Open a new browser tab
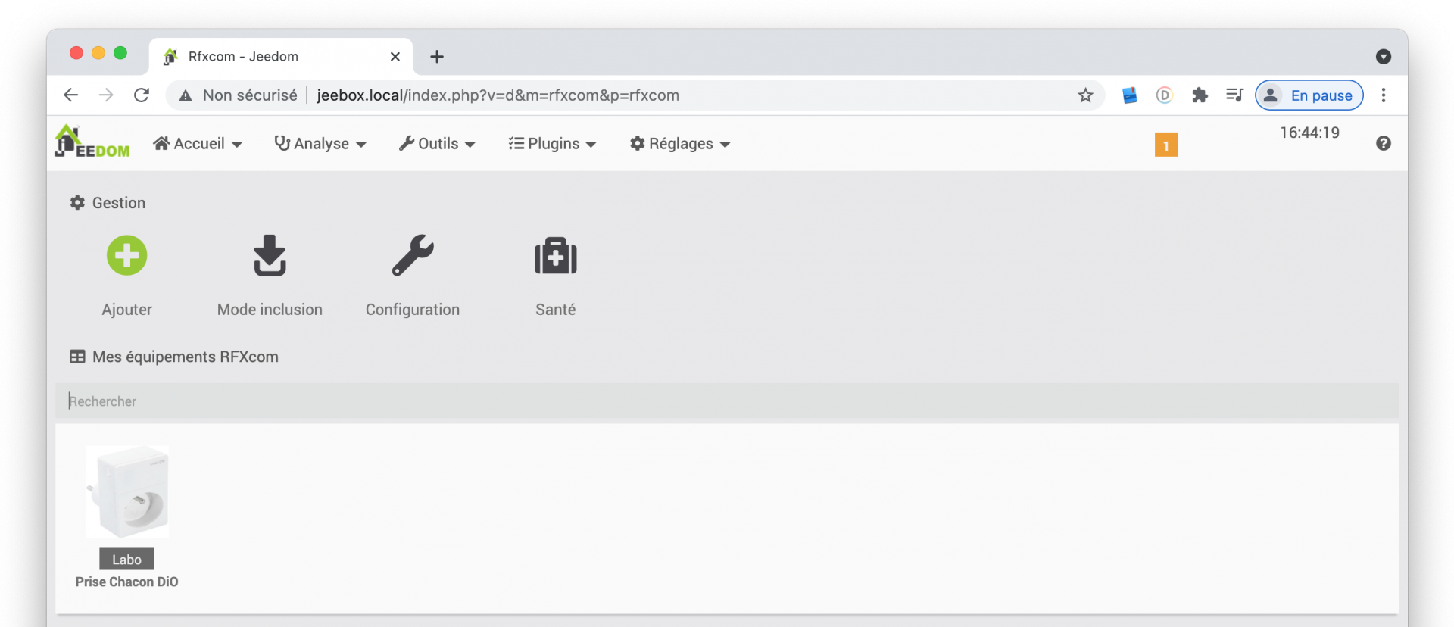This screenshot has width=1454, height=627. pos(437,57)
